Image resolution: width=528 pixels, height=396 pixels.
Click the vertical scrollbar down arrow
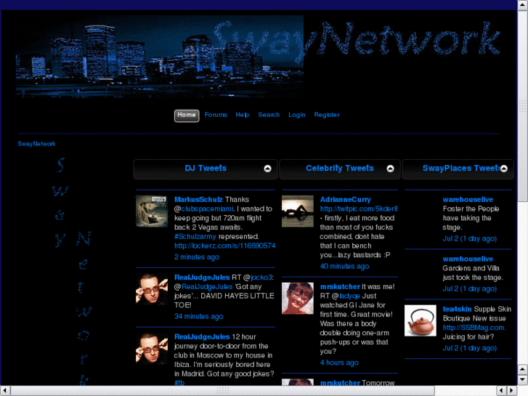523,380
